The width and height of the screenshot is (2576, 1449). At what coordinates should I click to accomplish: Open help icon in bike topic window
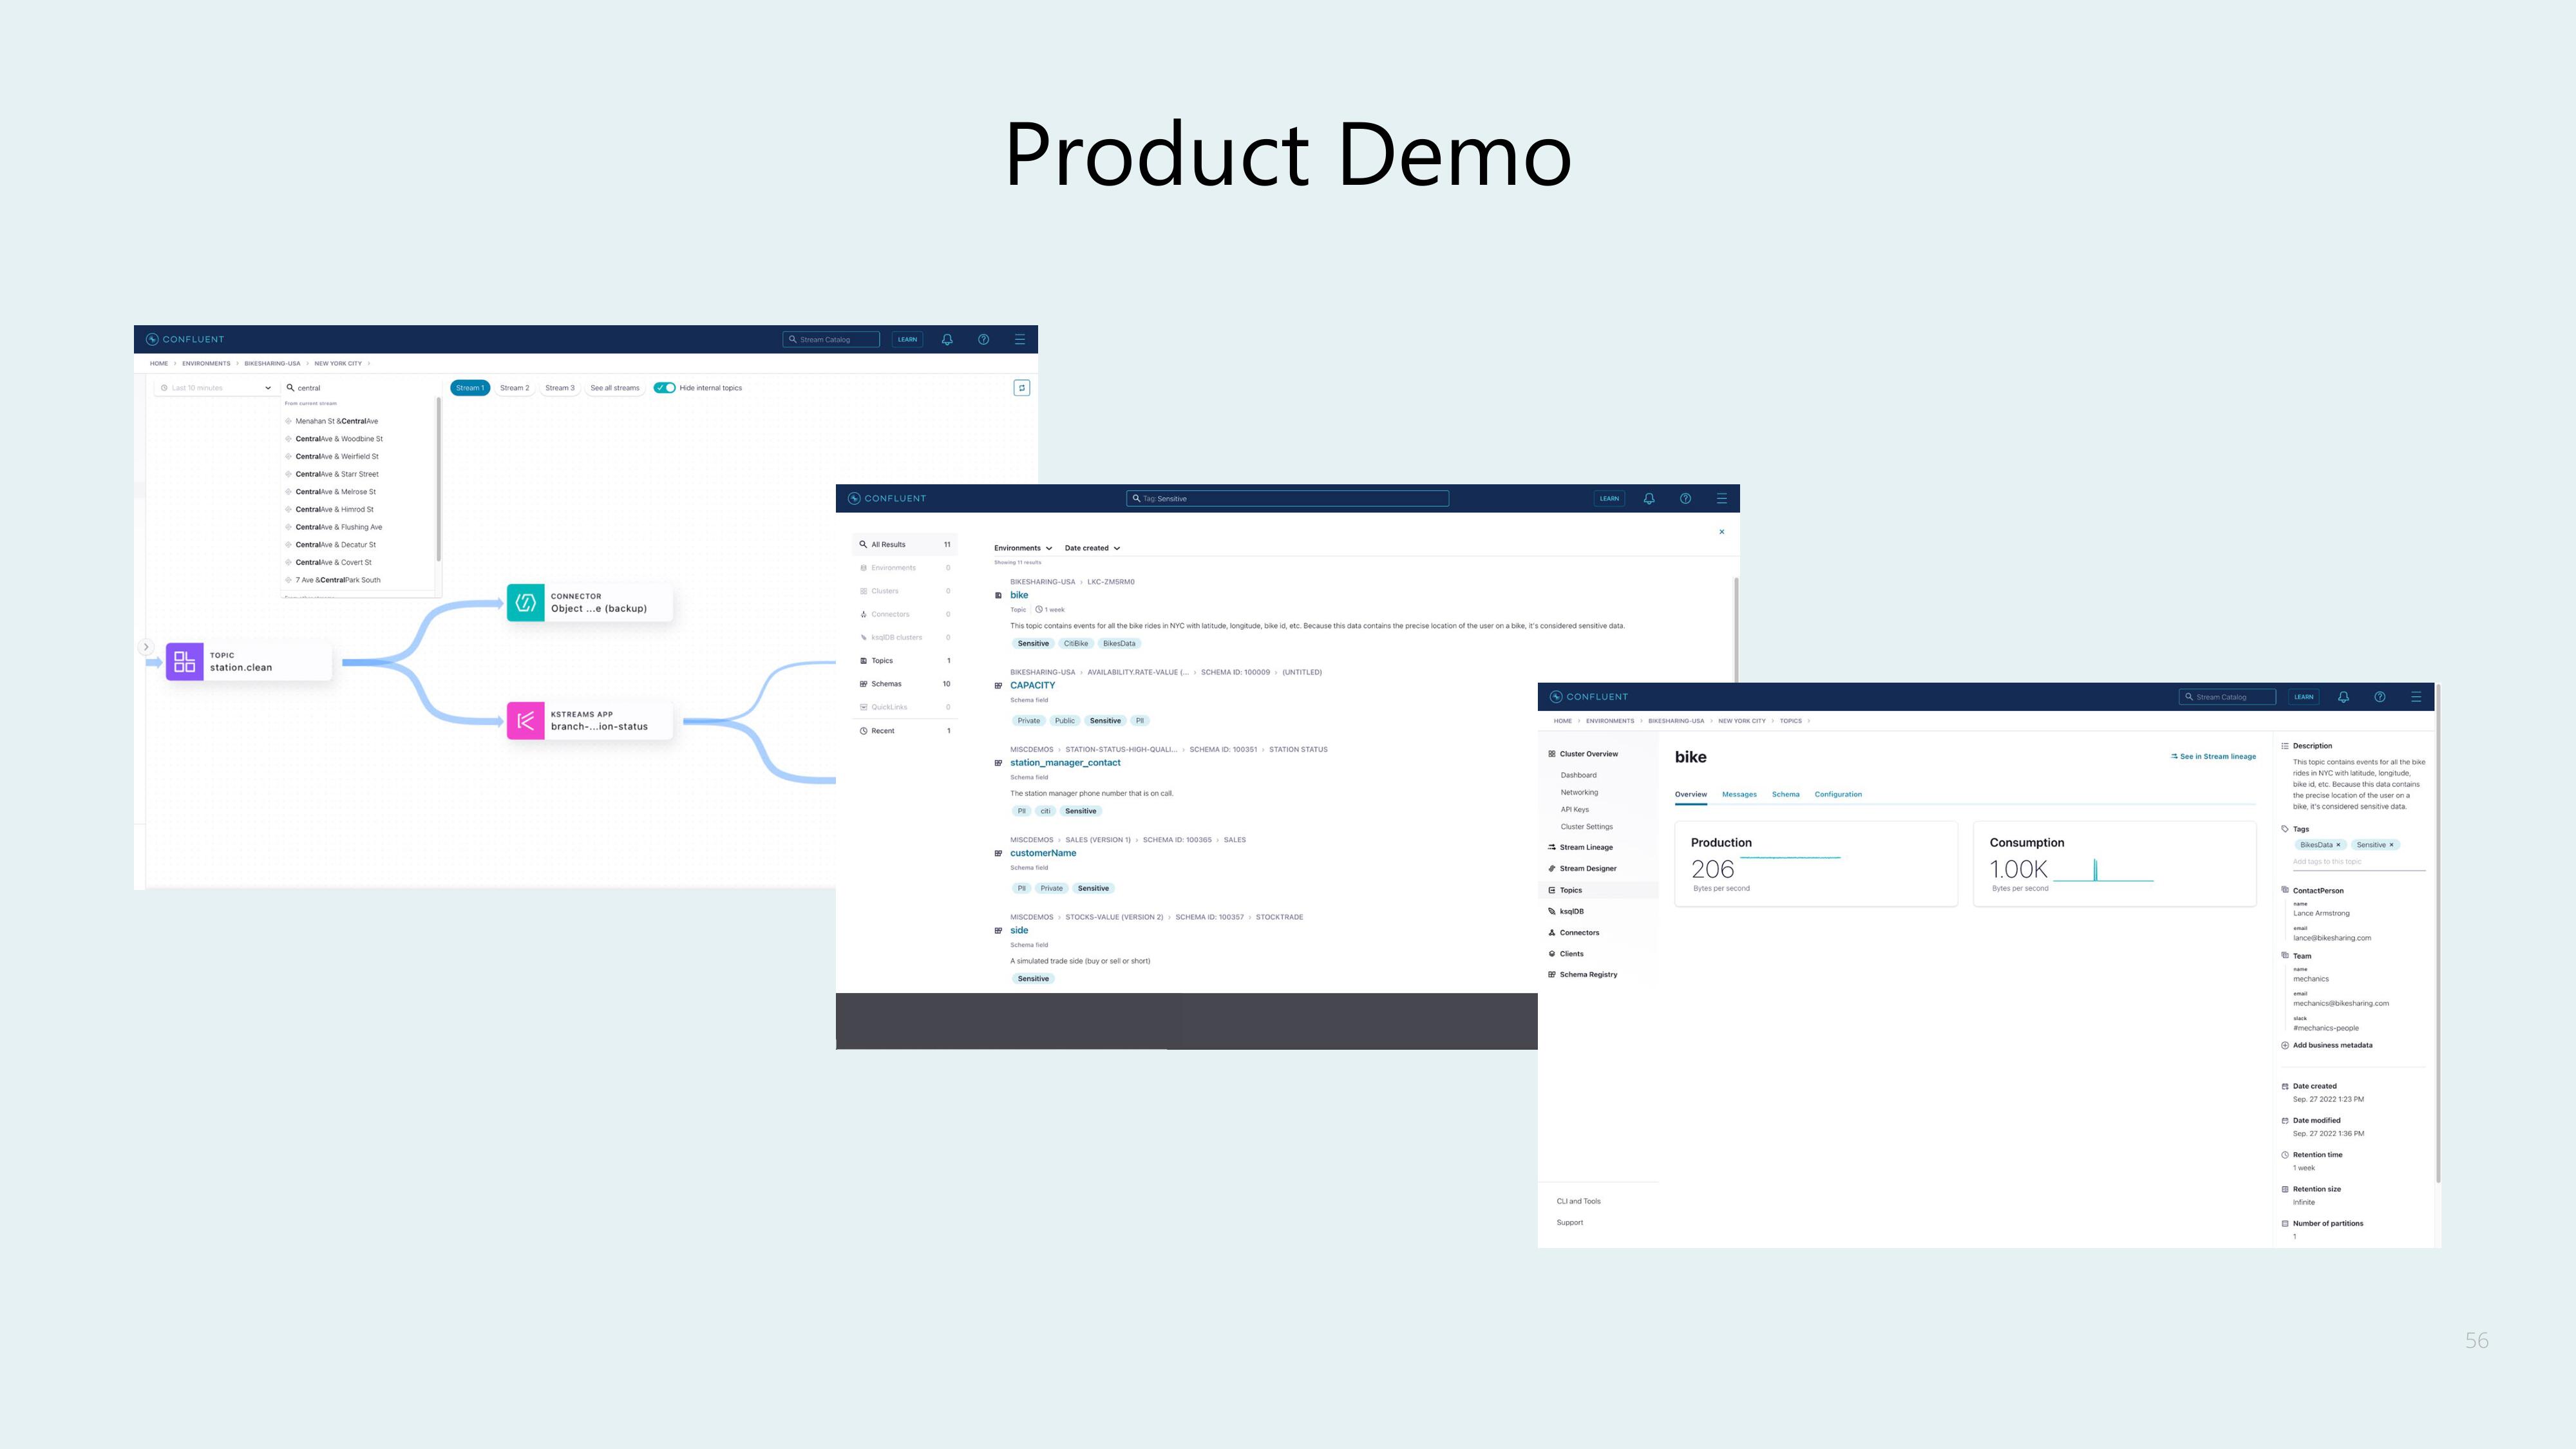2379,697
